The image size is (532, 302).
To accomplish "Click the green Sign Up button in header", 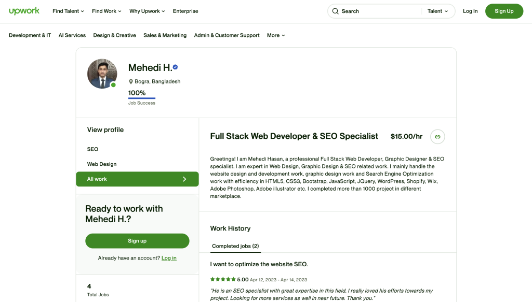I will coord(504,11).
